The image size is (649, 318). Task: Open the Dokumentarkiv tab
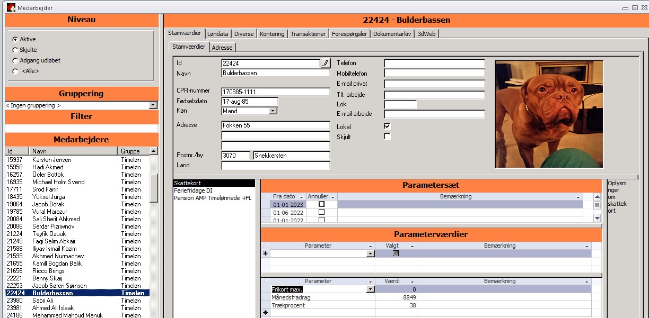point(392,34)
